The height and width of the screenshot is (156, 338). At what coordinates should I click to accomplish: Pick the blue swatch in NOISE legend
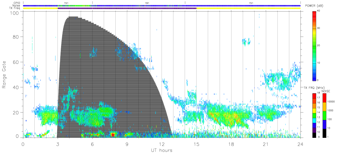pos(324,124)
